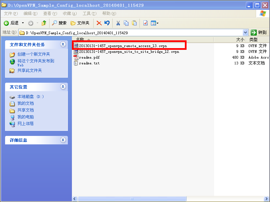270x202 pixels.
Task: Click the Back (后退) arrow icon
Action: tap(6, 23)
